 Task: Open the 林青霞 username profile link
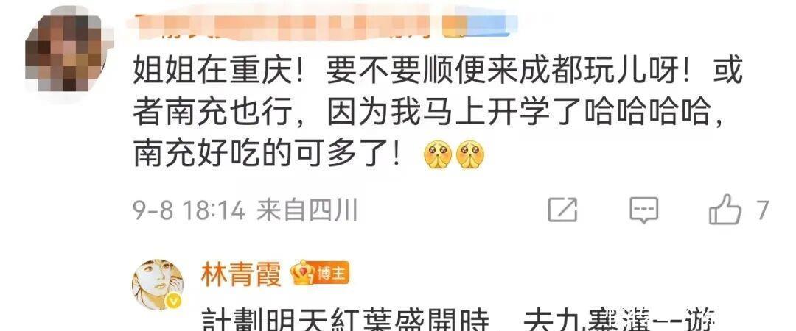(240, 275)
